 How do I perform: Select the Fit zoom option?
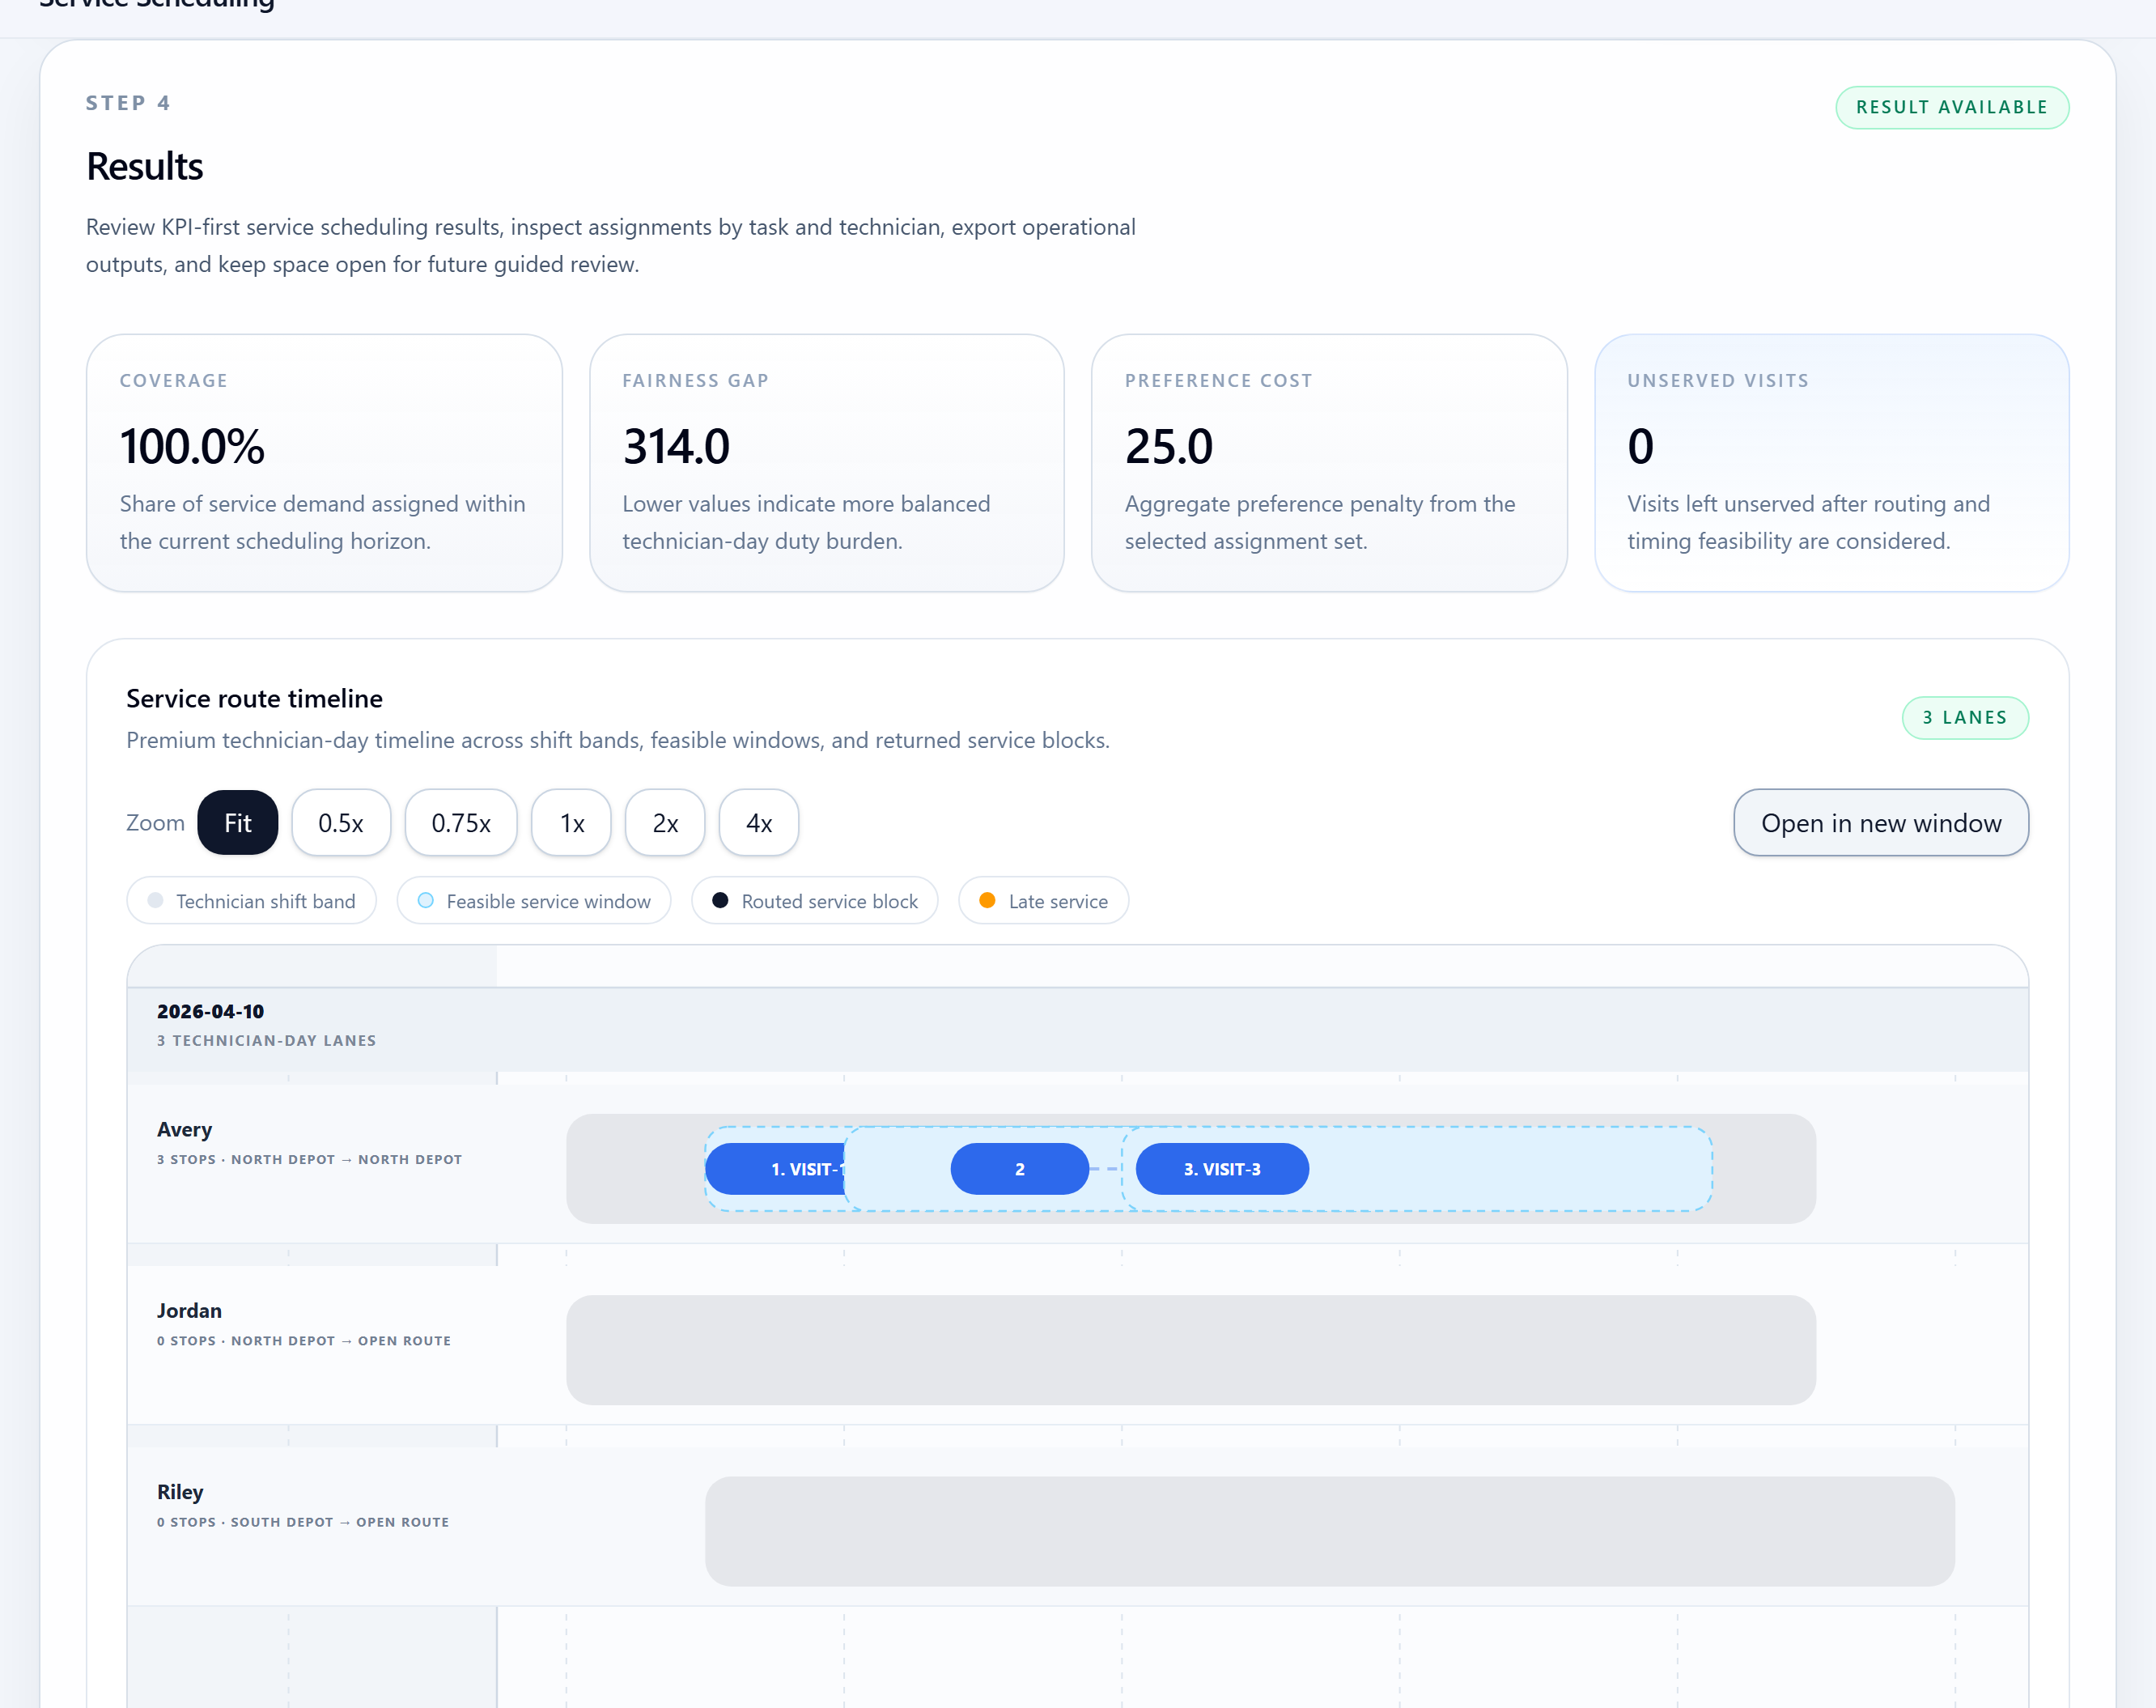238,823
